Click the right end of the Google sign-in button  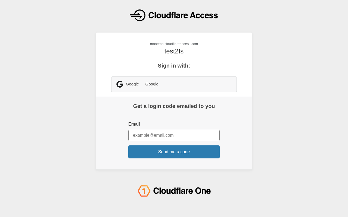click(231, 84)
